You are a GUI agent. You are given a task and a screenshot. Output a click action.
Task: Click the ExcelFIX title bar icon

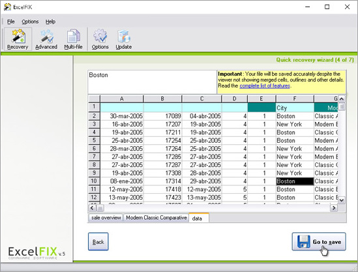(x=7, y=7)
